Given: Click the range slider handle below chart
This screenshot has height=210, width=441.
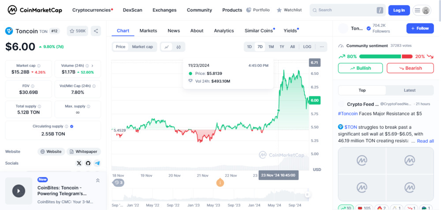Looking at the screenshot, I should pos(307,194).
